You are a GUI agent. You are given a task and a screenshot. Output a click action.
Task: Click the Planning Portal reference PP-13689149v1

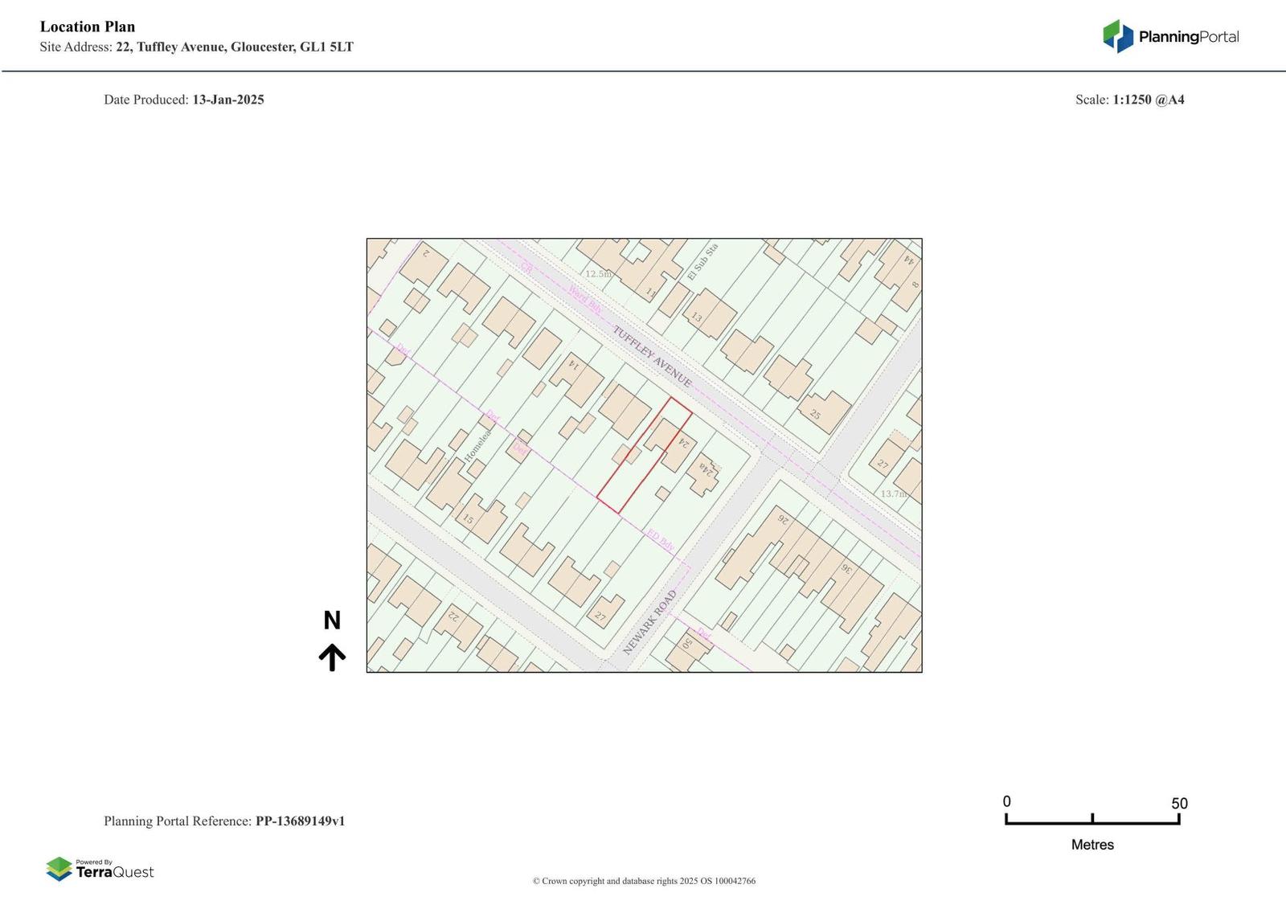(300, 821)
